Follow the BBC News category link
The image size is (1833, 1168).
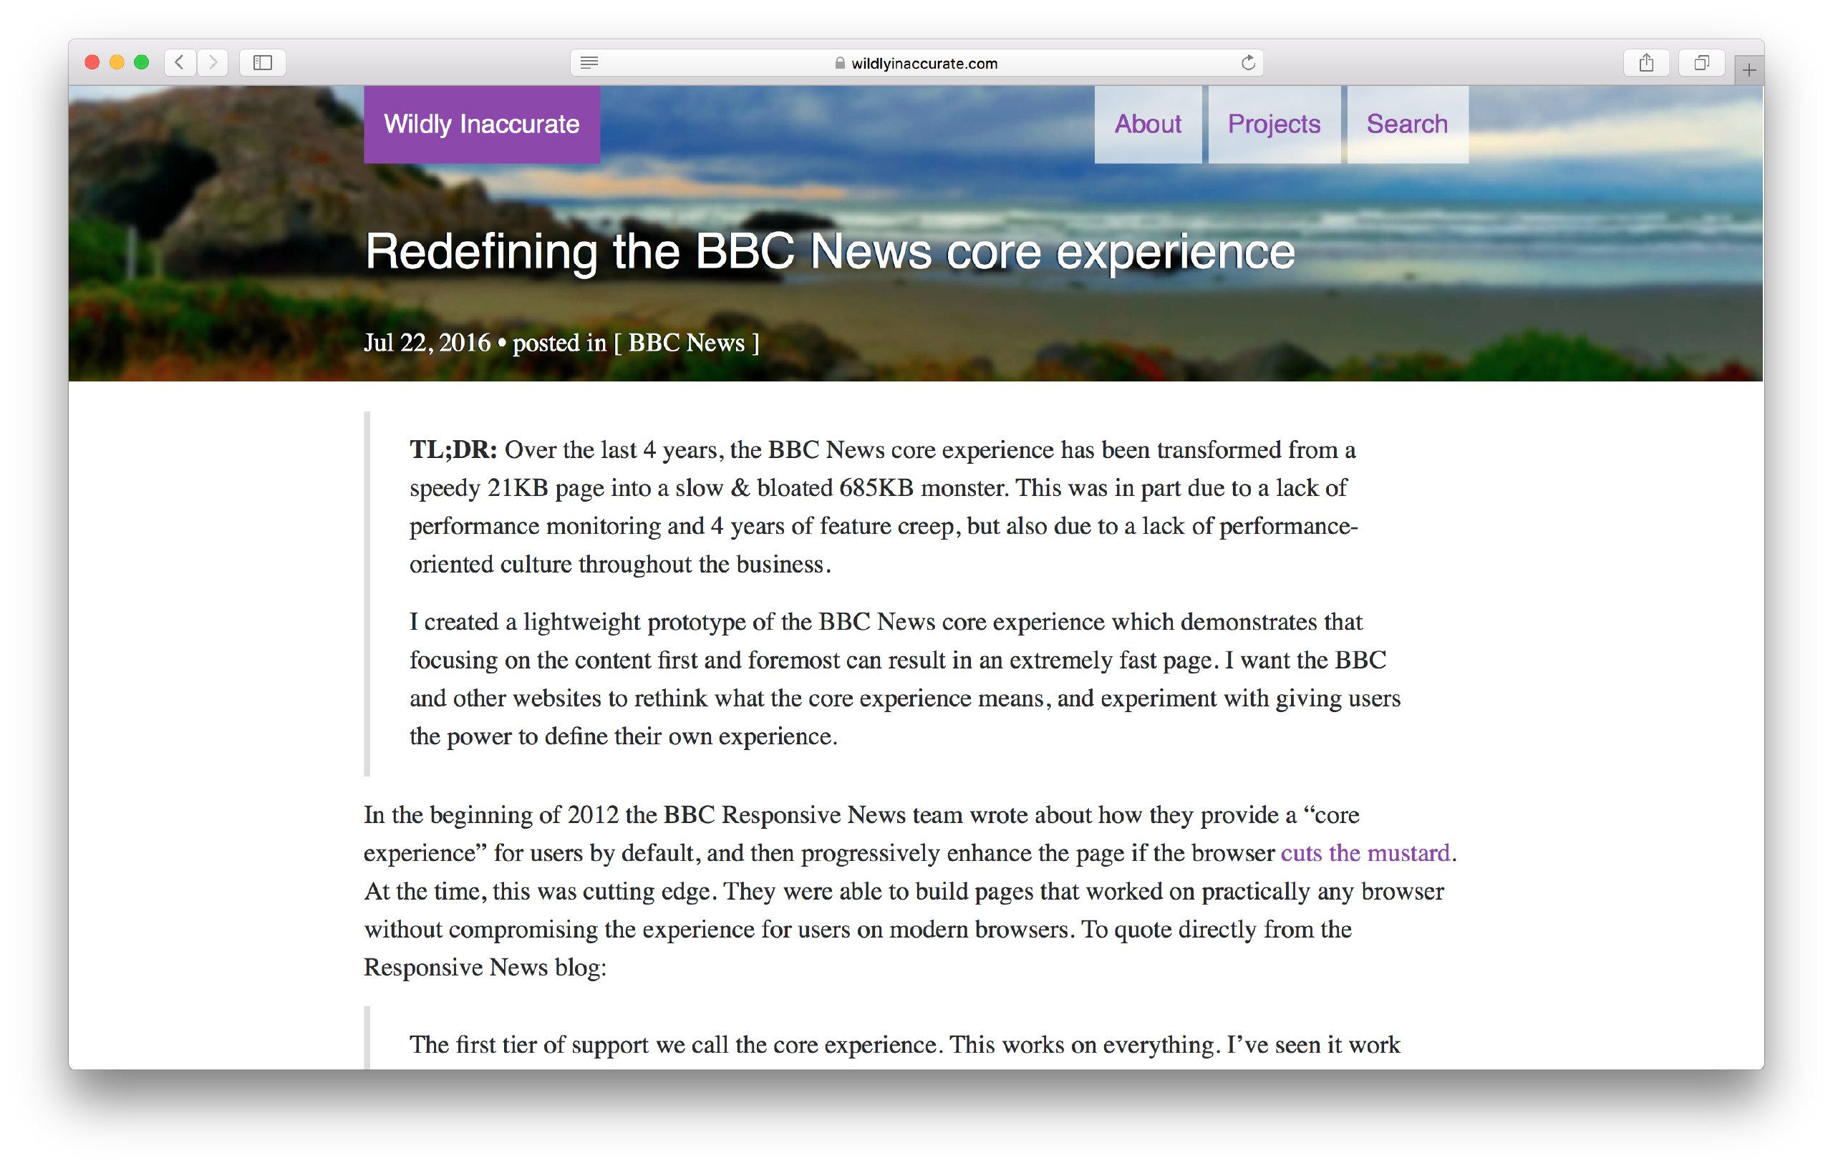[x=686, y=343]
